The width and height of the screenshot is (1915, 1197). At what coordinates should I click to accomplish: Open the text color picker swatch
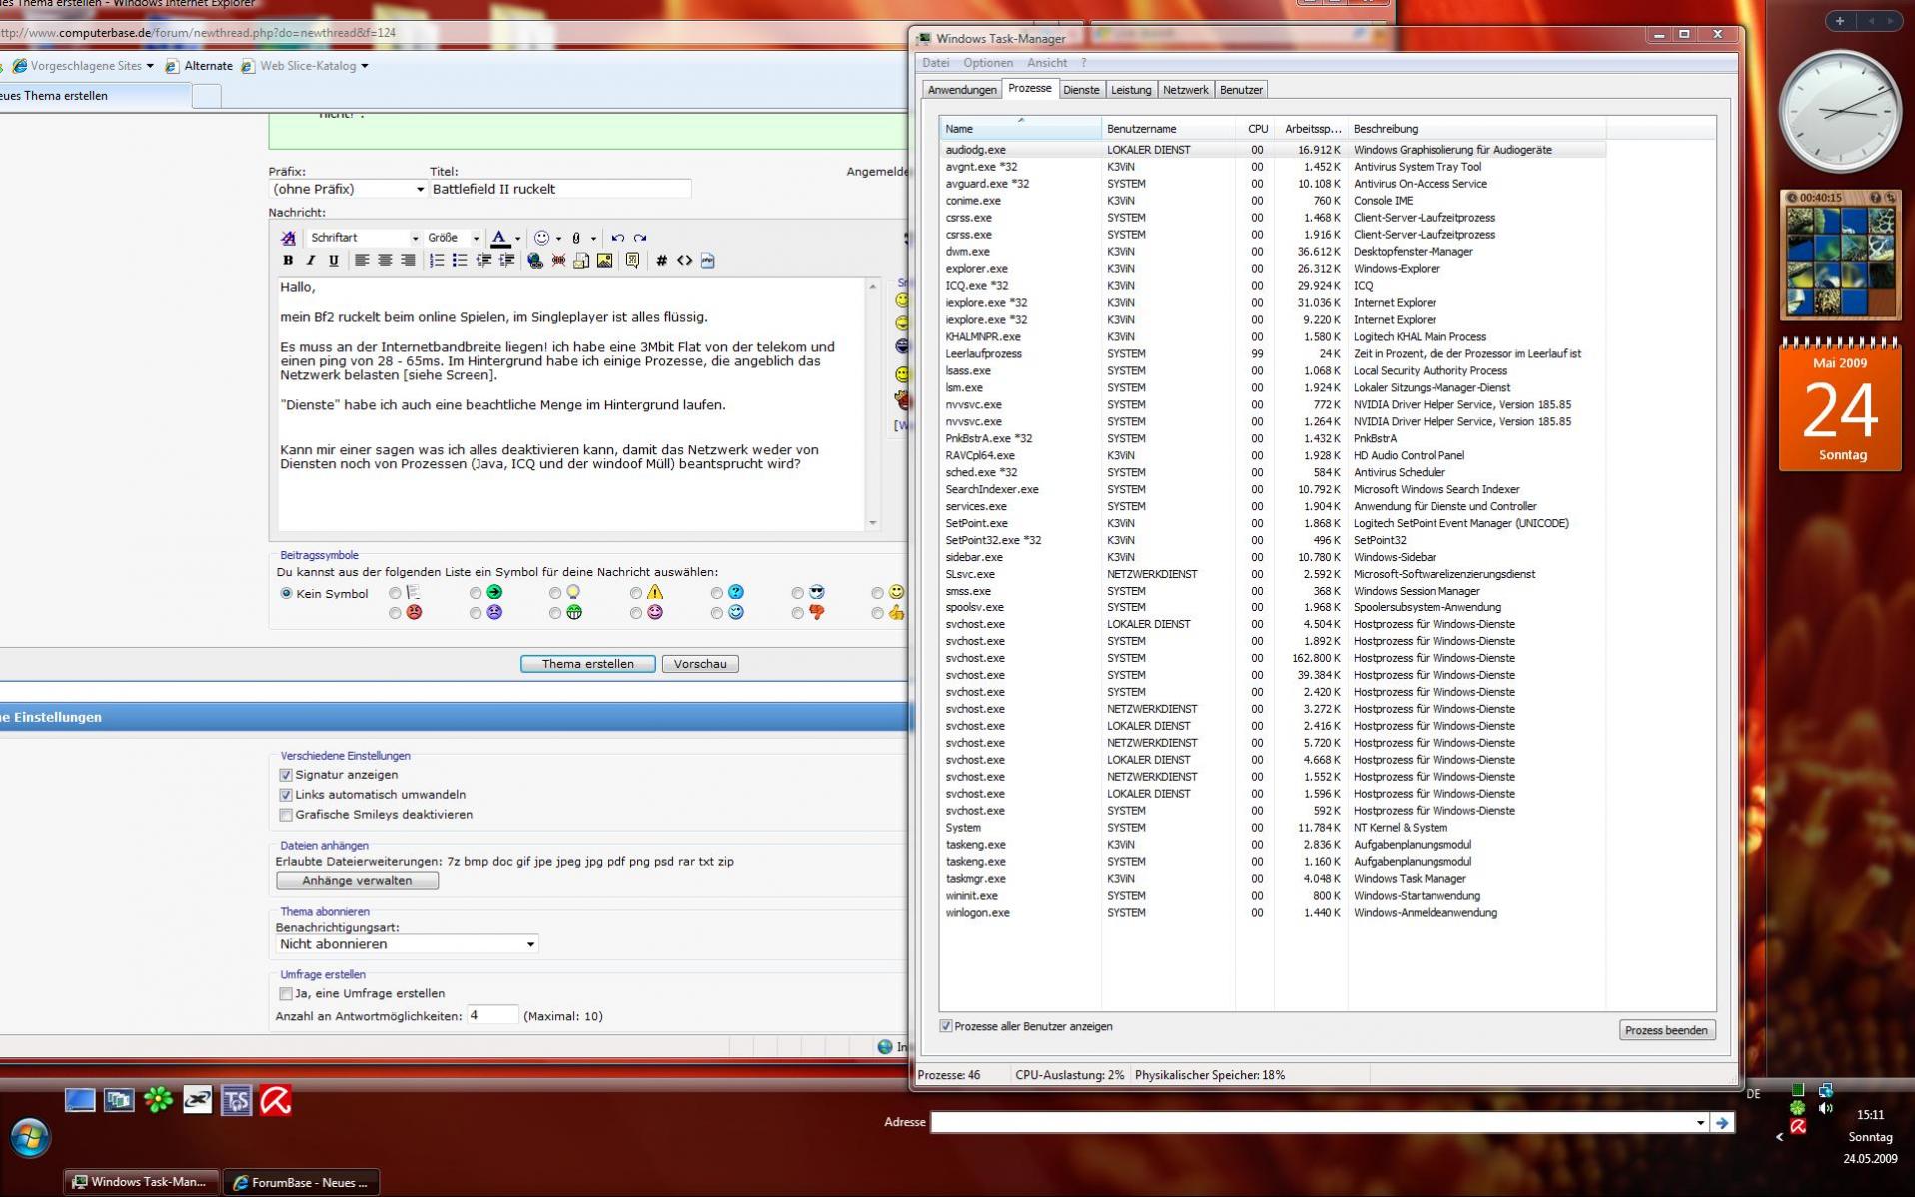click(500, 238)
